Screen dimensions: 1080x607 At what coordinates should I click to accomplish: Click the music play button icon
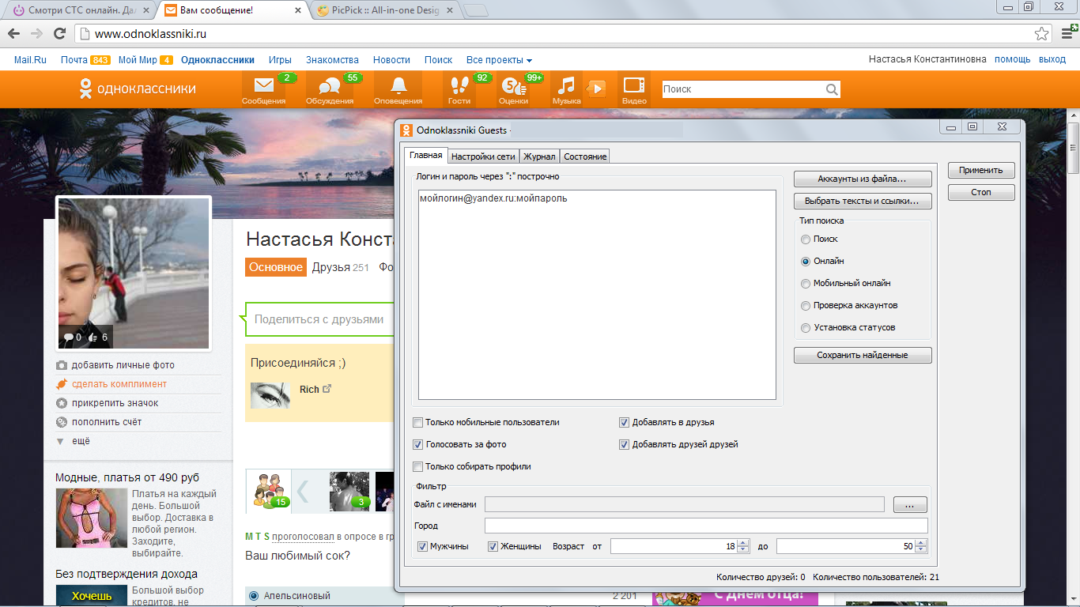pyautogui.click(x=596, y=89)
